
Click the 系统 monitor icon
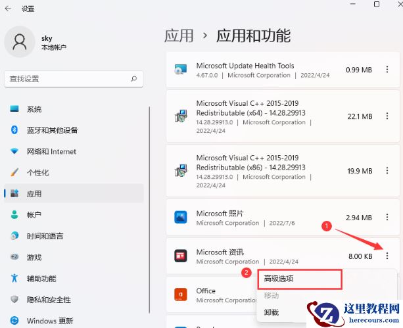coord(14,108)
